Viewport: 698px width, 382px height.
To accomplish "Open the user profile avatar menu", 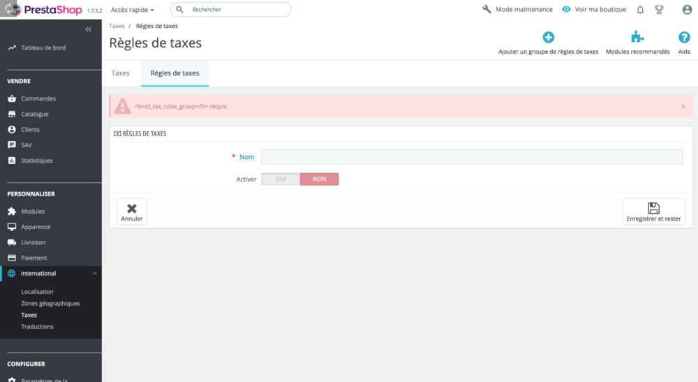I will pos(687,10).
